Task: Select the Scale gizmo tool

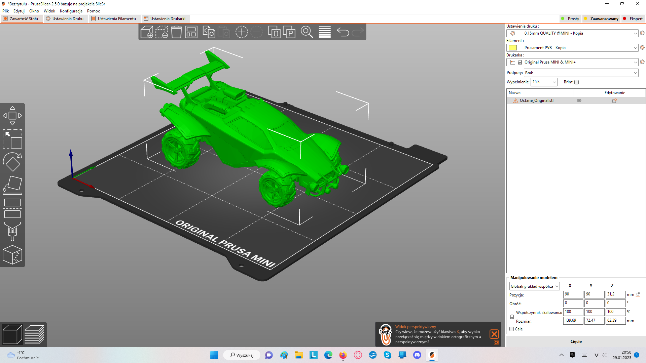Action: pos(12,139)
